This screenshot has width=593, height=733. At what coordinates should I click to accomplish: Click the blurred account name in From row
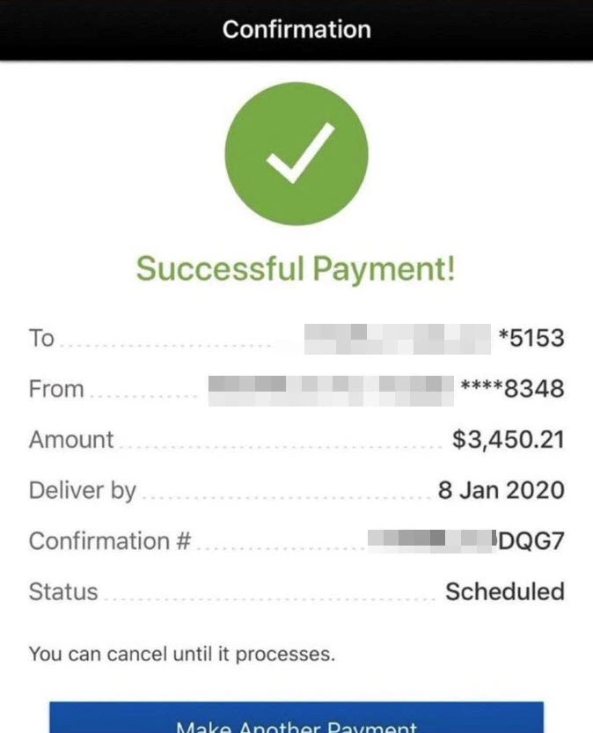tap(331, 391)
